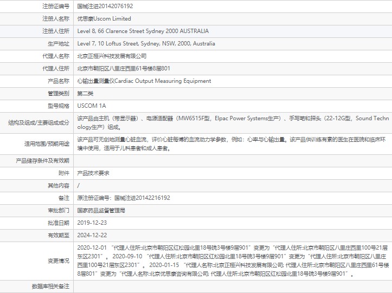Viewport: 392px width, 293px height.
Task: Select the 数据库相关备注 label
Action: pyautogui.click(x=50, y=287)
